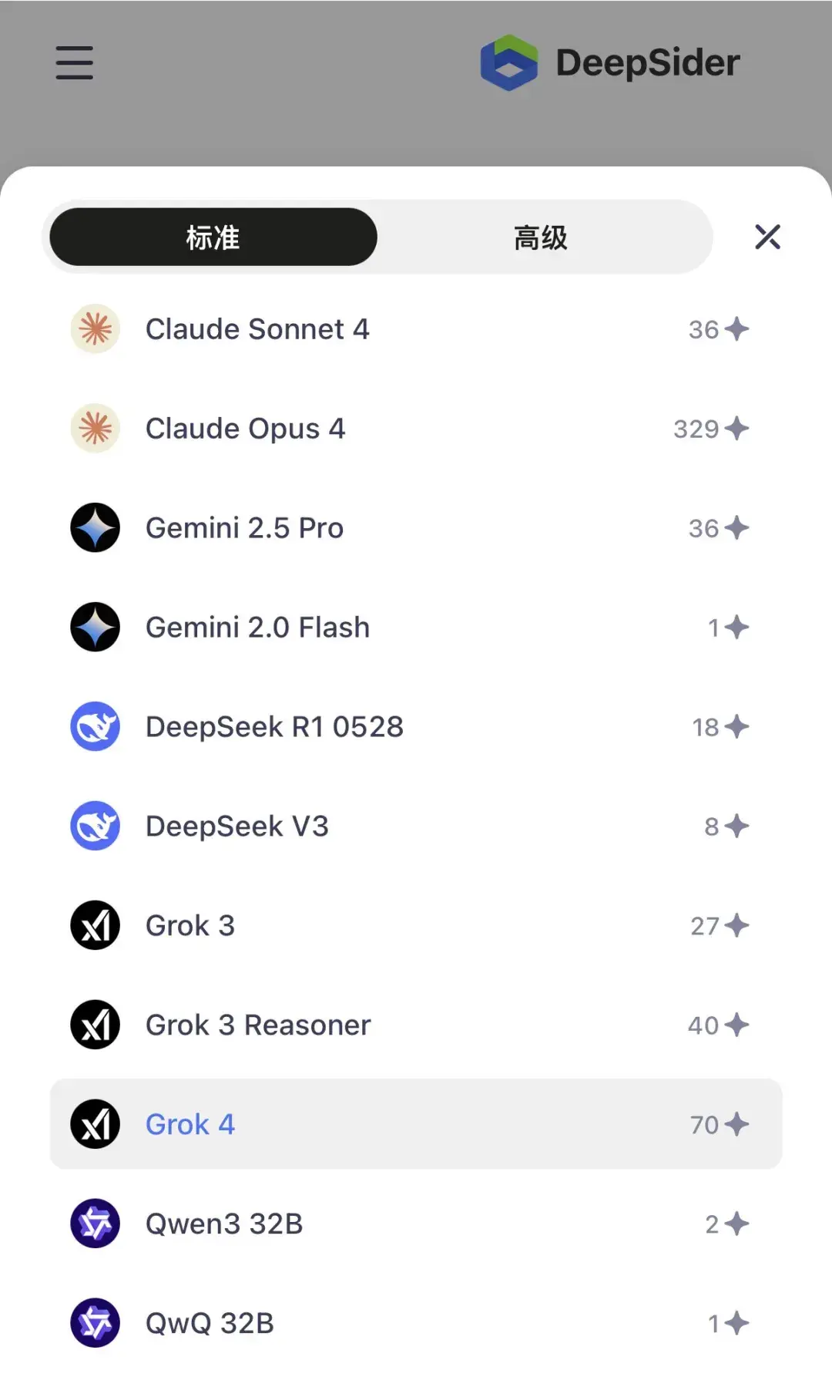The width and height of the screenshot is (832, 1387).
Task: Click the Qwen3 32B model icon
Action: pyautogui.click(x=96, y=1224)
